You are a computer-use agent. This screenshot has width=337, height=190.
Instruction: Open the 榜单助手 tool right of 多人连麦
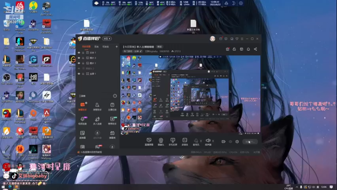pos(112,121)
